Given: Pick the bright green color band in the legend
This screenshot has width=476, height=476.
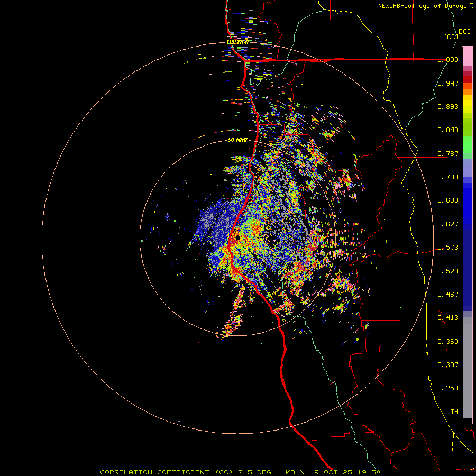Looking at the screenshot, I should [x=467, y=144].
